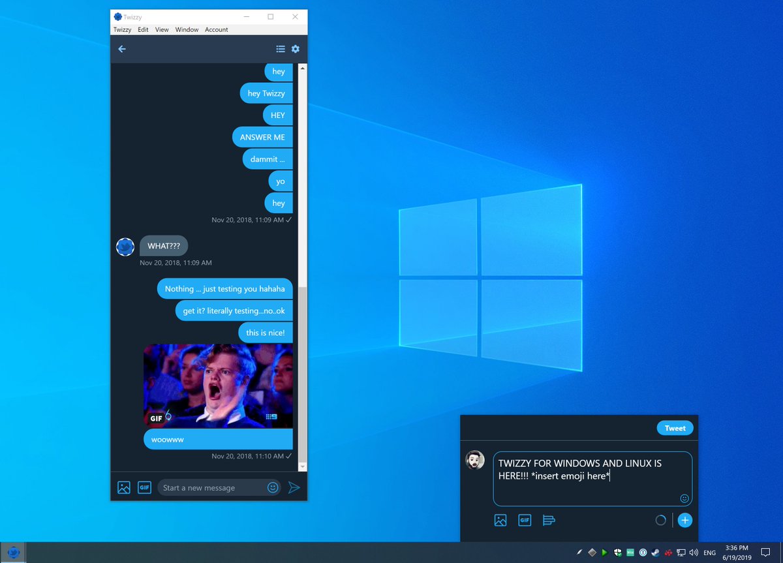This screenshot has width=783, height=563.
Task: Open emoji picker in message field
Action: (273, 487)
